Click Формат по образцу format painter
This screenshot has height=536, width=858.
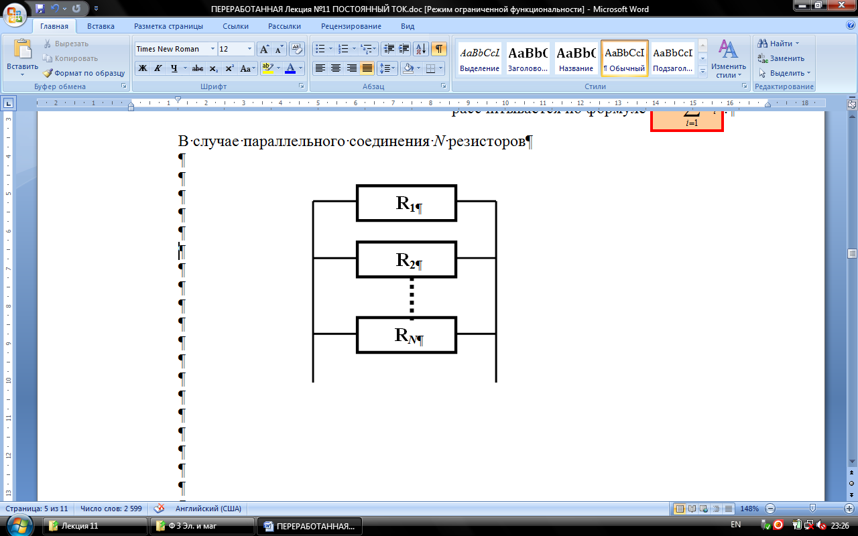pos(84,73)
